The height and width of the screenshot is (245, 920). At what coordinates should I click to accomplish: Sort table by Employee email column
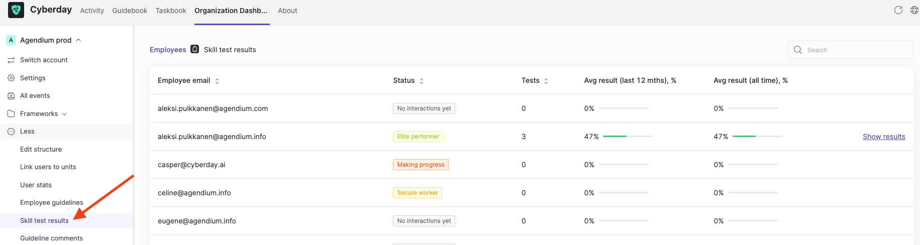tap(217, 81)
